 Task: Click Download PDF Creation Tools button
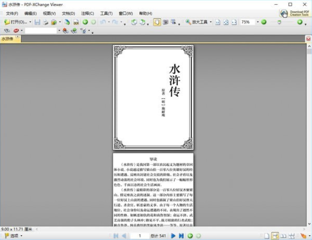click(x=295, y=13)
